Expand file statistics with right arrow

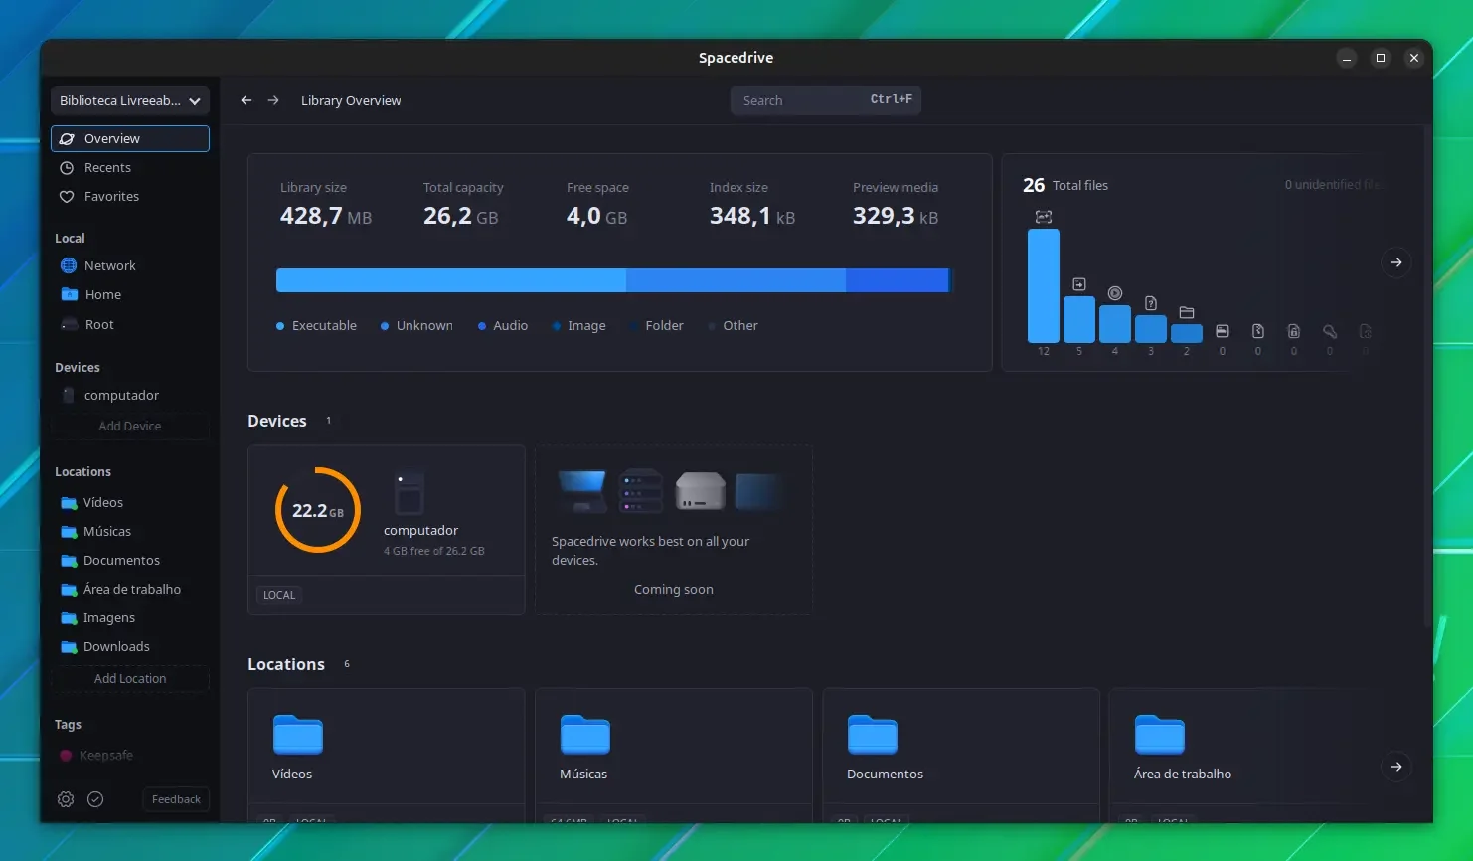pyautogui.click(x=1396, y=262)
